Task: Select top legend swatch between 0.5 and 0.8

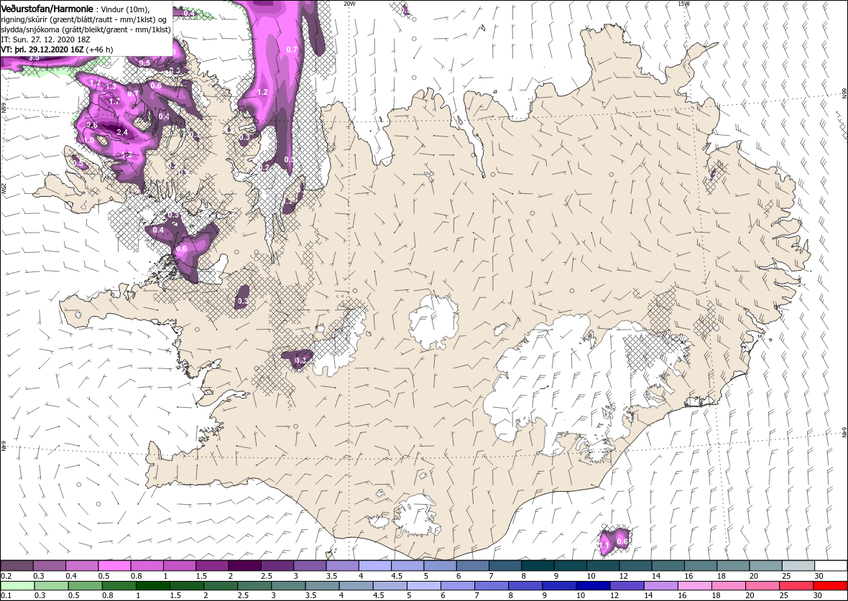Action: (115, 566)
